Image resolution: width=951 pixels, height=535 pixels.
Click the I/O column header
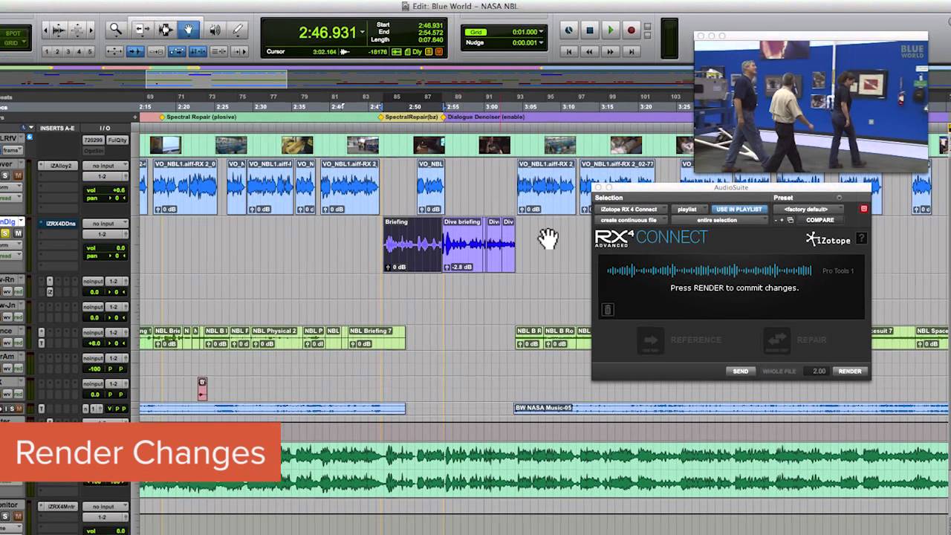105,129
